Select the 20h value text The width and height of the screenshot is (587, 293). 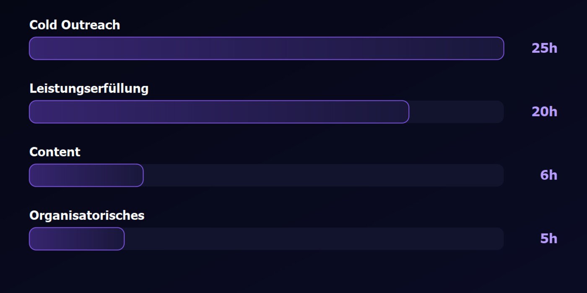544,112
